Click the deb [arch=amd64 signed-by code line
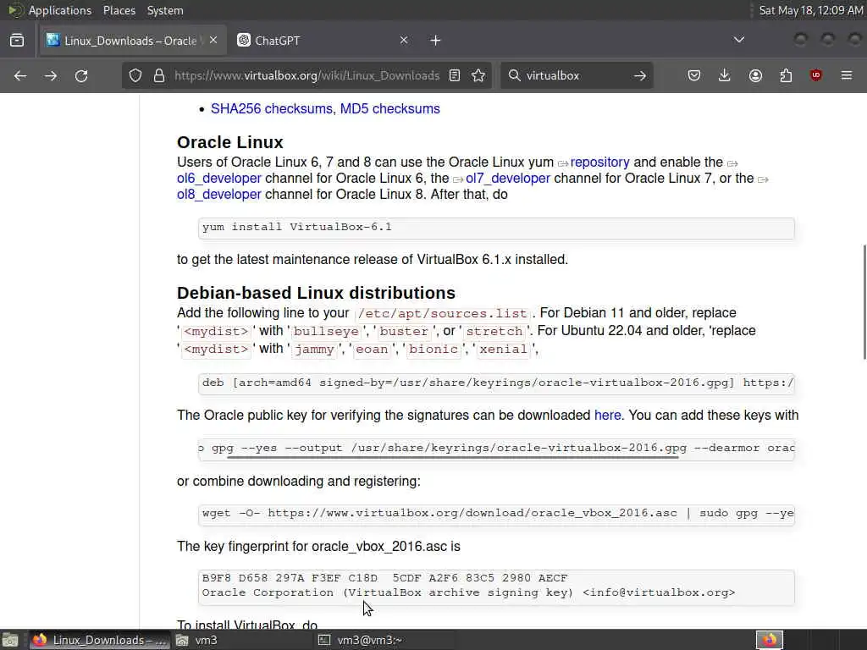 pos(498,383)
